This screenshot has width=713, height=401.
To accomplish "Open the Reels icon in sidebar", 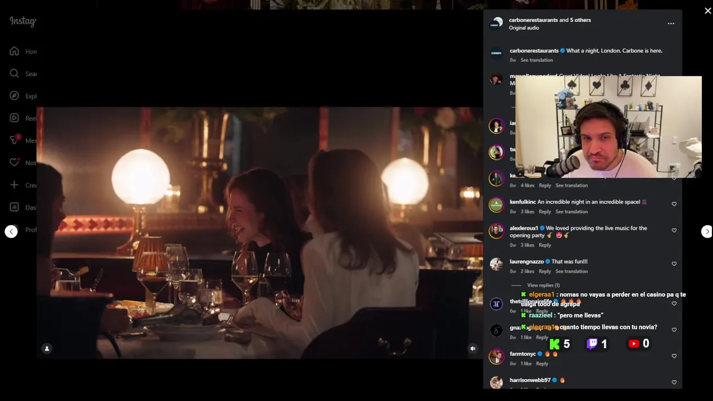I will click(x=14, y=118).
